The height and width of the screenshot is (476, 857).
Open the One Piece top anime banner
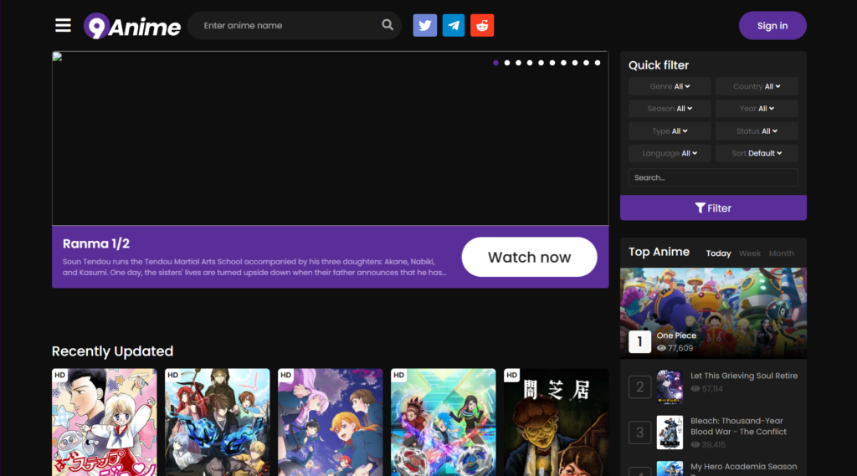713,313
